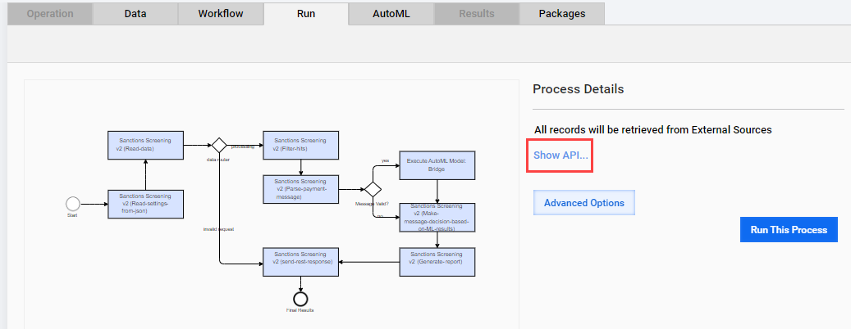Click the Process Details heading
851x329 pixels.
[578, 89]
